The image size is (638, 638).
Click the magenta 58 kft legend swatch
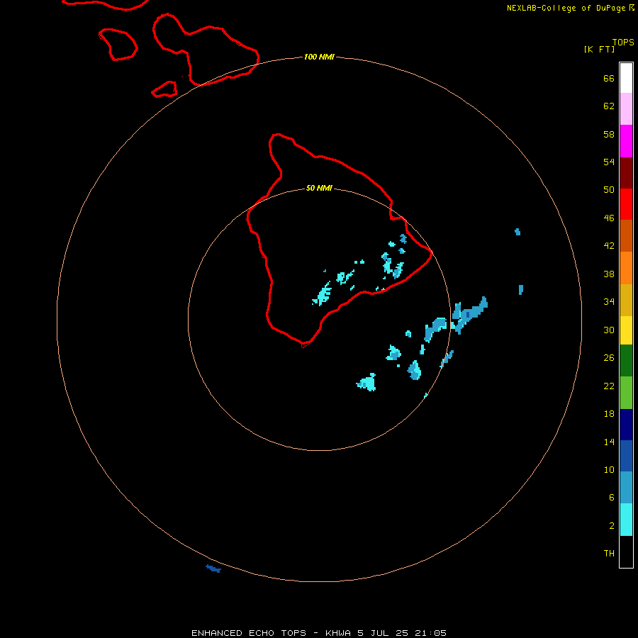coord(626,141)
